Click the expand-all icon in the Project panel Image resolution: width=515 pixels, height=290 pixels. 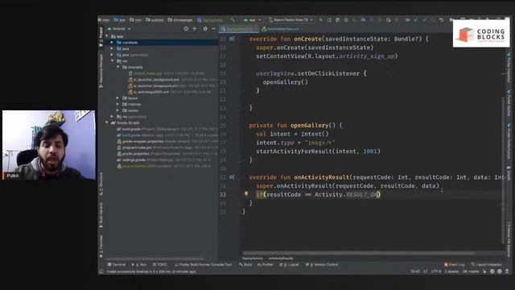coord(195,29)
